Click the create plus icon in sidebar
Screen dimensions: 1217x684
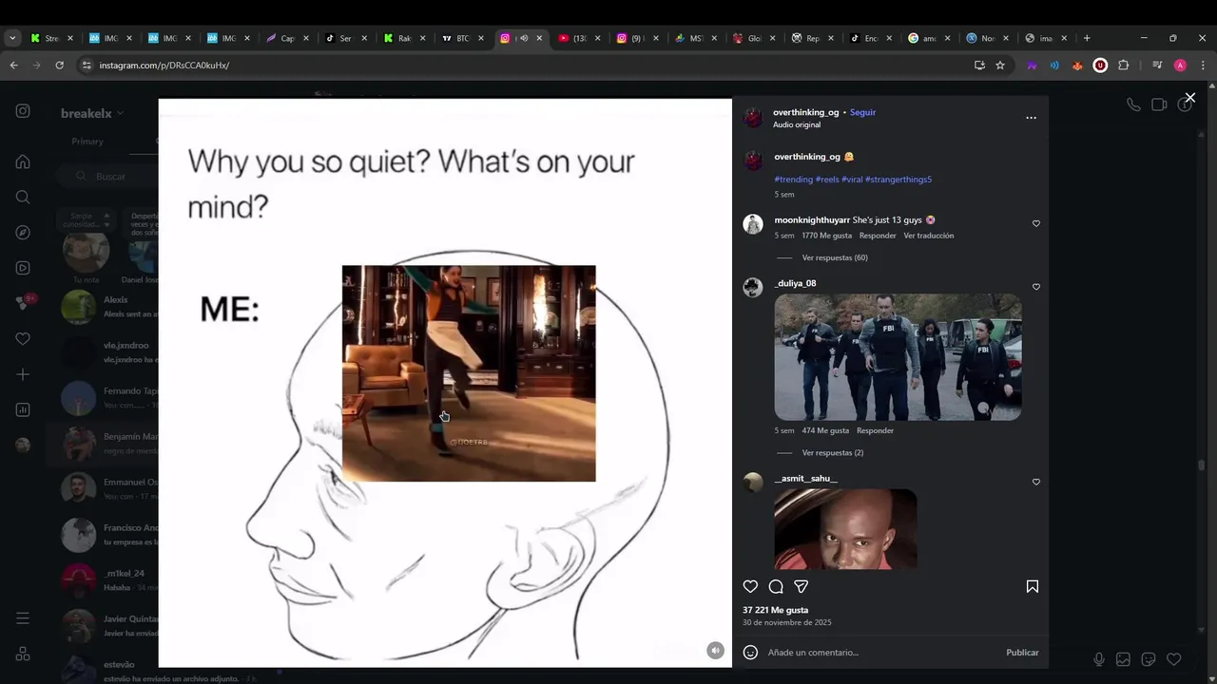tap(23, 374)
